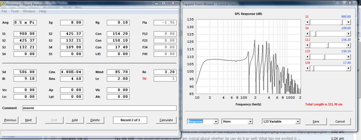Click the Con field showing 150.10

(118, 41)
